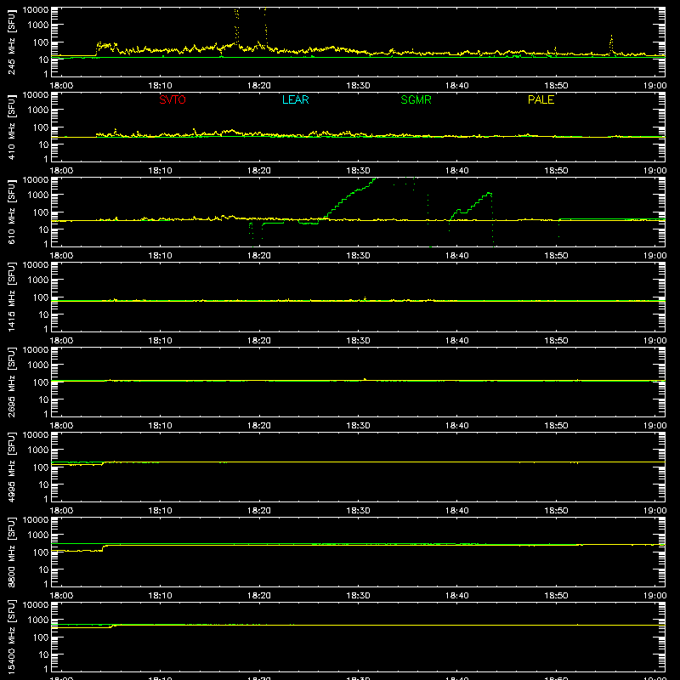The image size is (680, 680).
Task: Select the 410 MHz [SFU] axis title
Action: pos(11,127)
